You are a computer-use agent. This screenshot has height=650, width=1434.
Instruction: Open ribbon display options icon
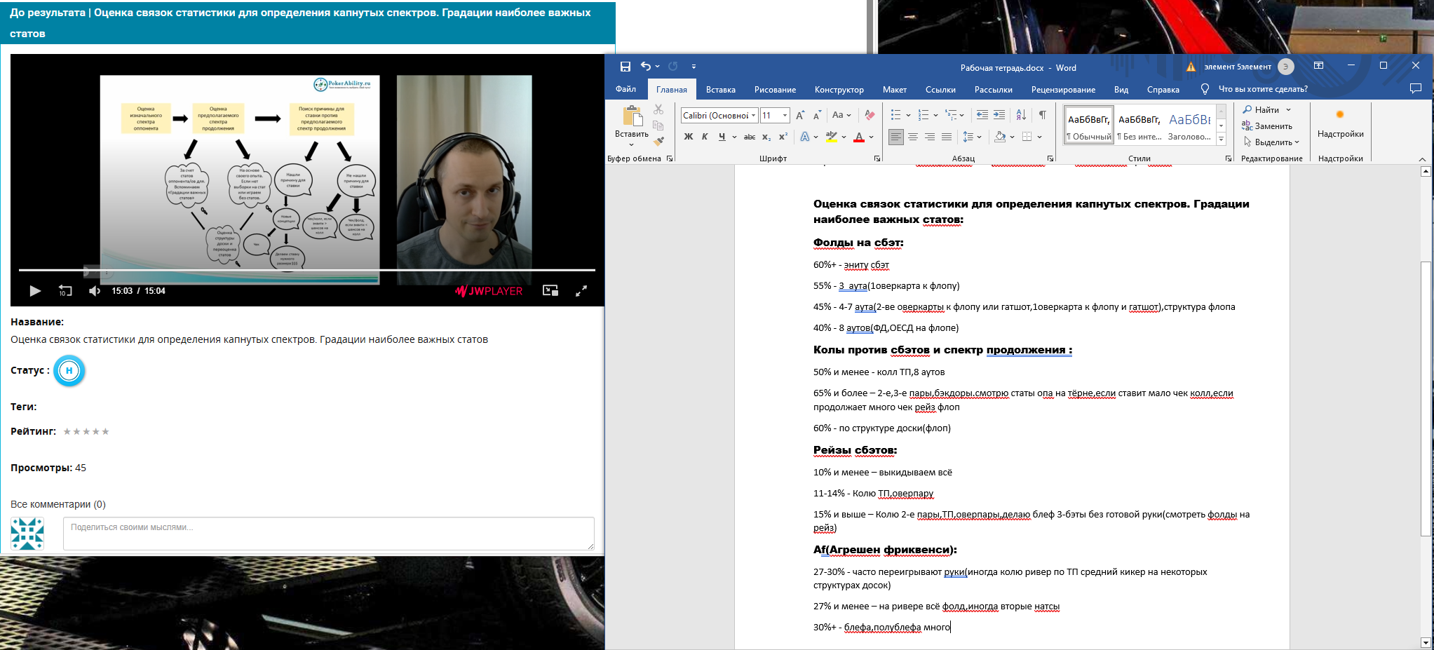1318,66
